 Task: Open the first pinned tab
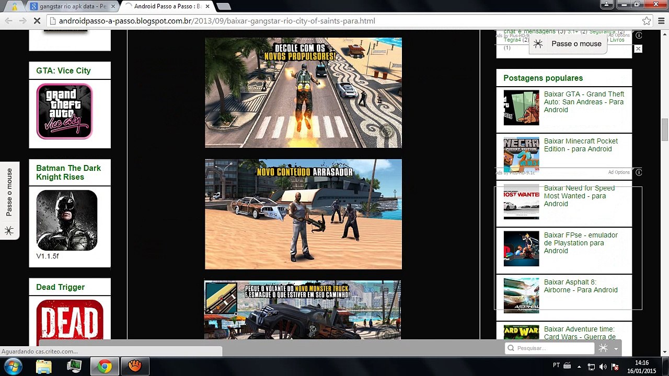15,7
